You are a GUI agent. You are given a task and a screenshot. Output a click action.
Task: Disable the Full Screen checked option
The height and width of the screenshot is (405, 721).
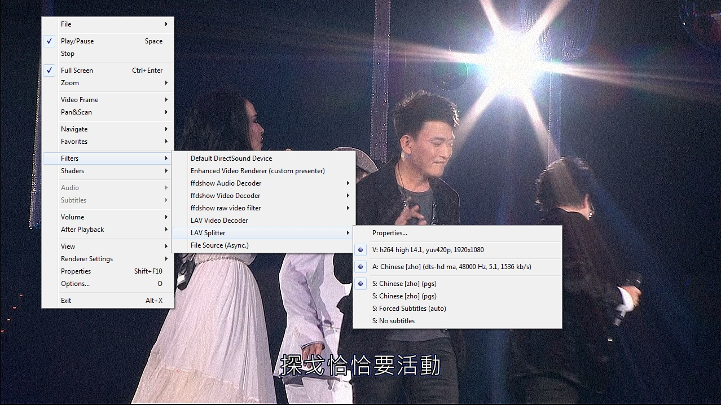pos(77,71)
